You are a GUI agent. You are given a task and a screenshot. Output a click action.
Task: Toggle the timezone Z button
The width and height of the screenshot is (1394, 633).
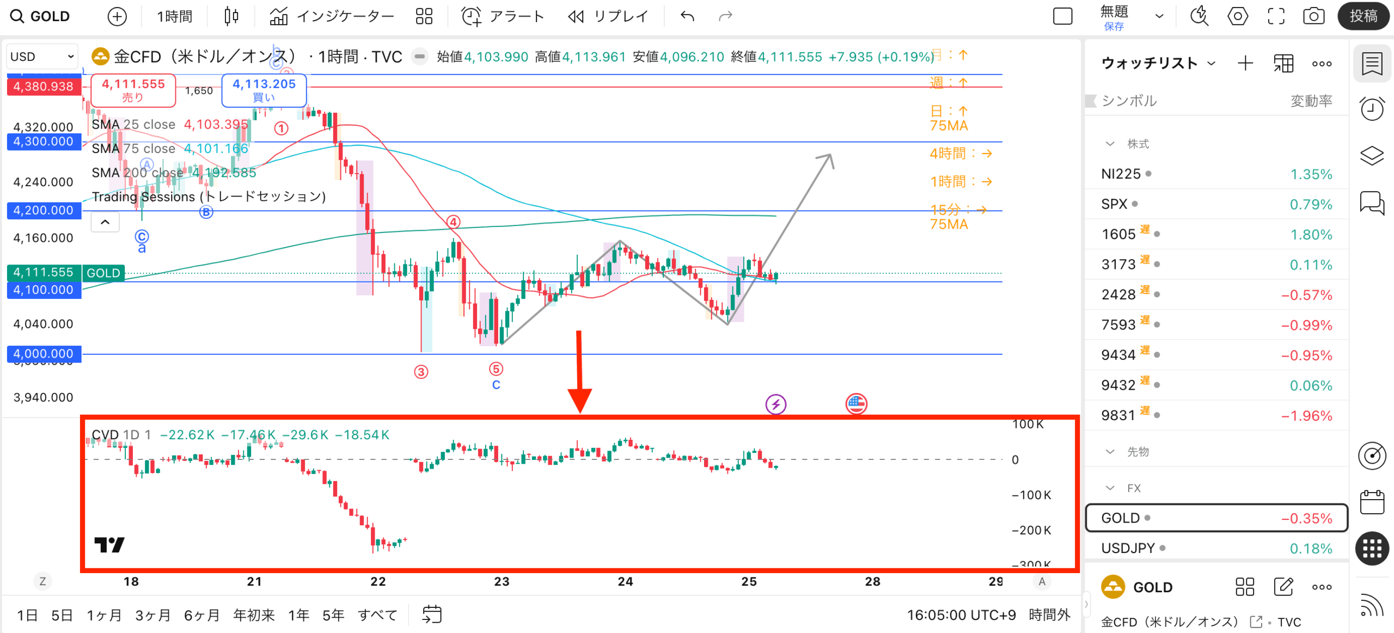click(x=42, y=581)
